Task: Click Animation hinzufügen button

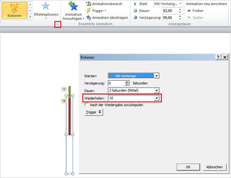Action: tap(73, 11)
